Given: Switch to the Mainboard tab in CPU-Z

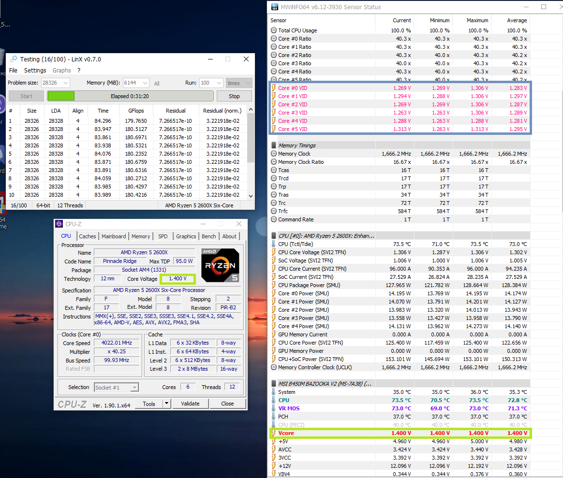Looking at the screenshot, I should click(x=114, y=236).
